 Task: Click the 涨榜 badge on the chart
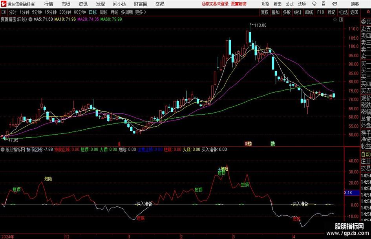pos(248,143)
